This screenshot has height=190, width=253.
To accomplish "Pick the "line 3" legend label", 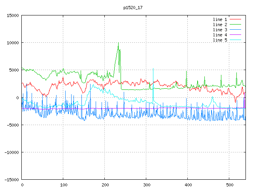I will (221, 30).
